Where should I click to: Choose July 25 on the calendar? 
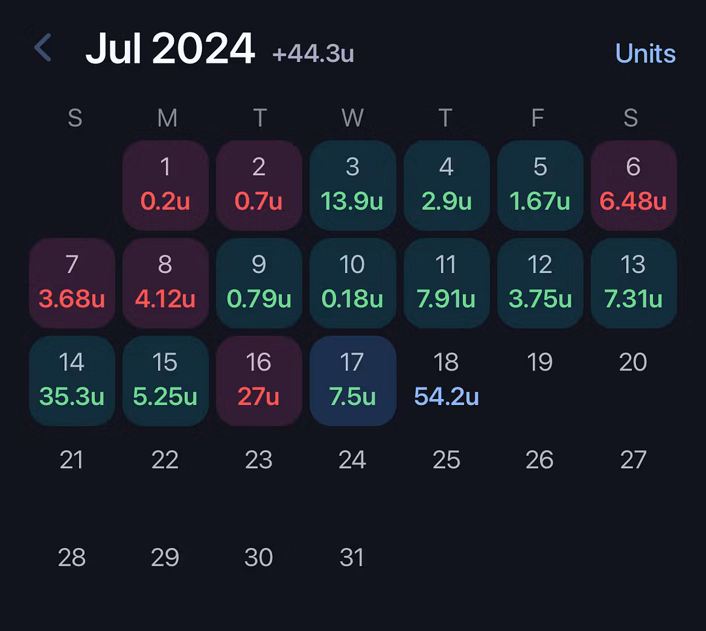tap(446, 461)
